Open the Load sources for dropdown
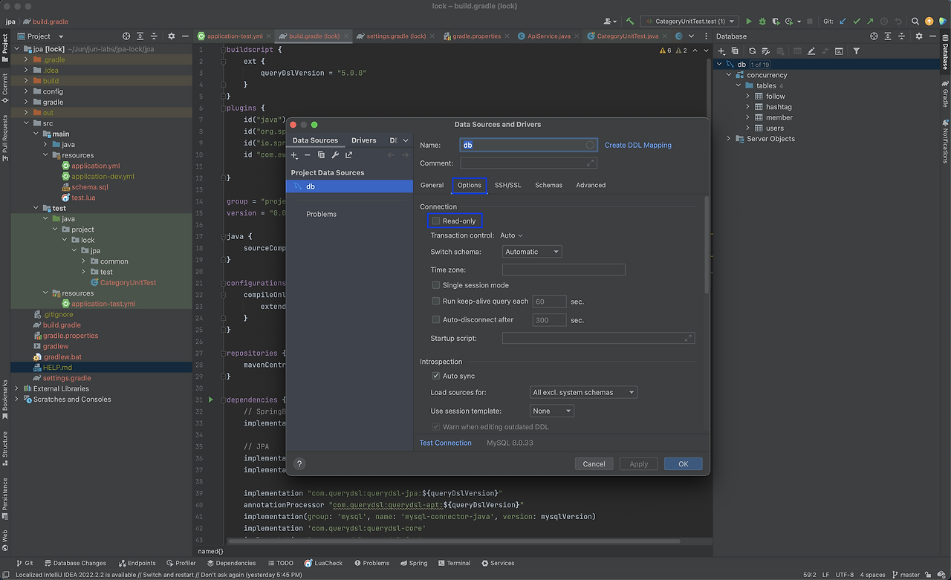The height and width of the screenshot is (580, 951). 583,392
